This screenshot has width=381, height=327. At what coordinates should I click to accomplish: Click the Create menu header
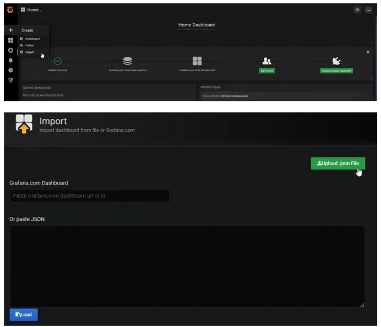tap(27, 30)
